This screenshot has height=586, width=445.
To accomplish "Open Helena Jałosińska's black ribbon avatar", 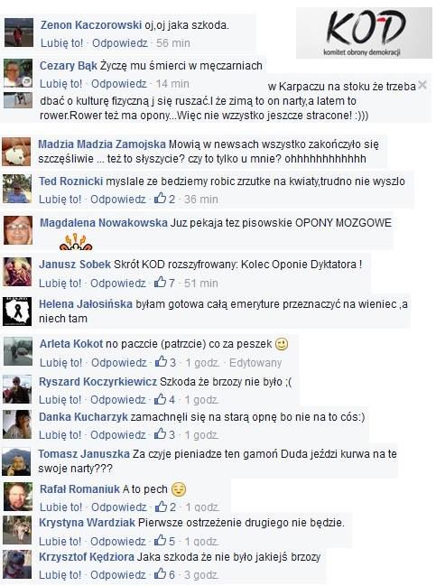I will pyautogui.click(x=17, y=312).
